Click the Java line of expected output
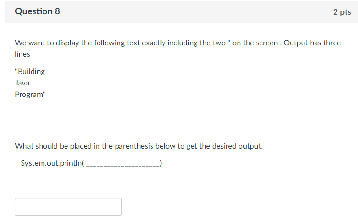This screenshot has height=224, width=358. (x=22, y=83)
